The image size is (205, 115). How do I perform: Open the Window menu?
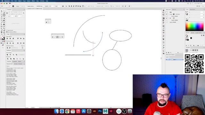point(42,1)
